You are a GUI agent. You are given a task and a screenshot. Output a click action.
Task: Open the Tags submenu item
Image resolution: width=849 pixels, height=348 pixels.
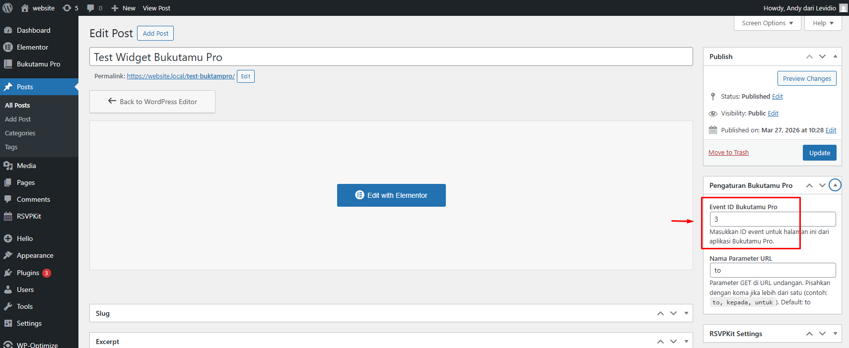pos(11,147)
